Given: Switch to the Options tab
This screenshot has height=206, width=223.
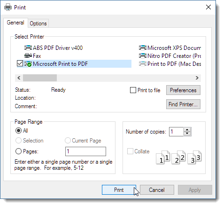Looking at the screenshot, I should tap(38, 24).
